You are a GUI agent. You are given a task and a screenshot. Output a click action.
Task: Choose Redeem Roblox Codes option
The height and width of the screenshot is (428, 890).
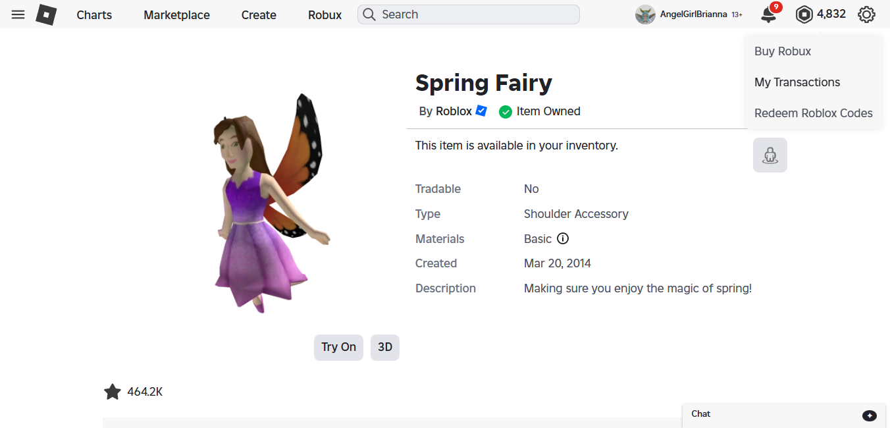[x=814, y=113]
